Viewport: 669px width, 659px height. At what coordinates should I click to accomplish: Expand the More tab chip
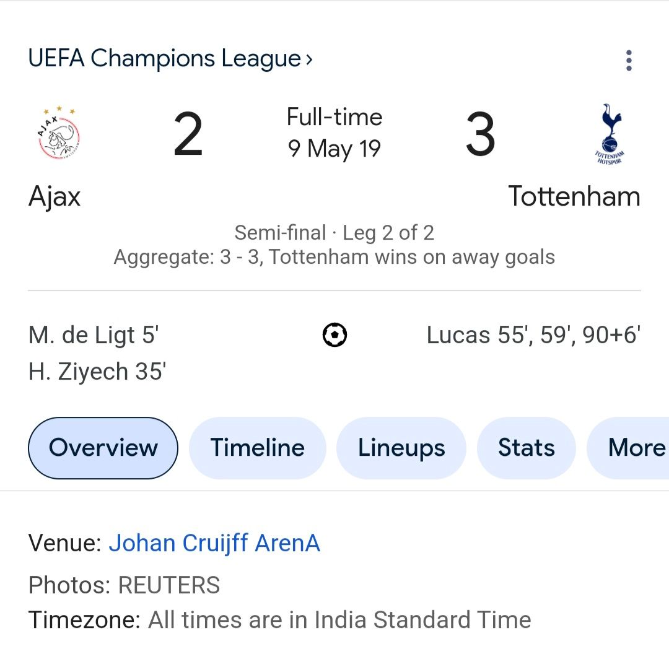[x=635, y=448]
